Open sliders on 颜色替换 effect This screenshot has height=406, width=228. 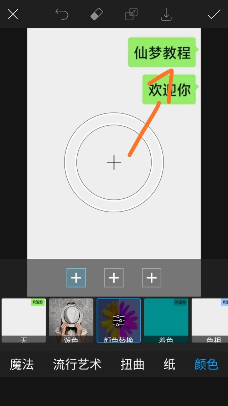(x=119, y=320)
